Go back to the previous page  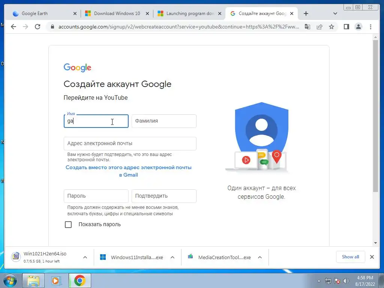(x=13, y=27)
